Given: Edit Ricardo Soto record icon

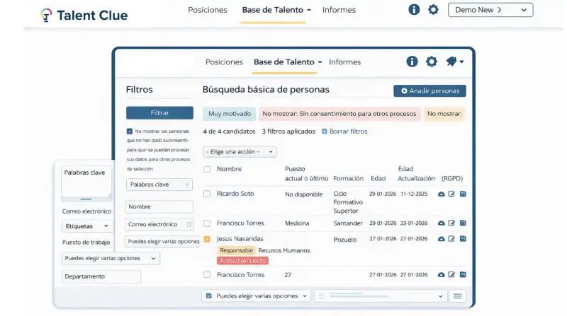Looking at the screenshot, I should click(x=451, y=194).
